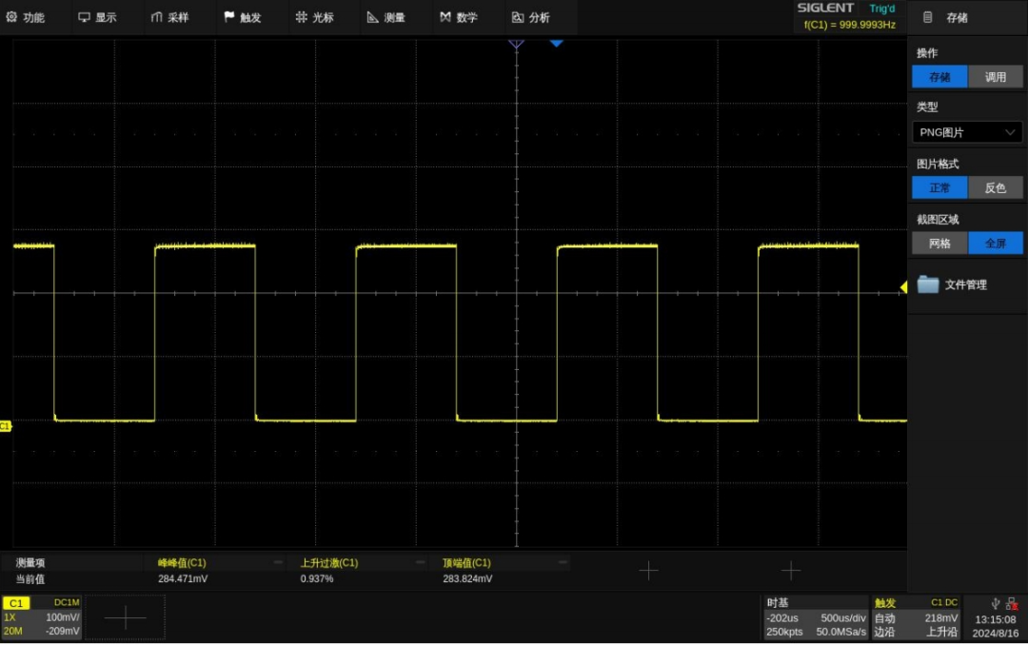The height and width of the screenshot is (645, 1028).
Task: Open the 上升过激(C1) measurement item
Action: coord(329,562)
